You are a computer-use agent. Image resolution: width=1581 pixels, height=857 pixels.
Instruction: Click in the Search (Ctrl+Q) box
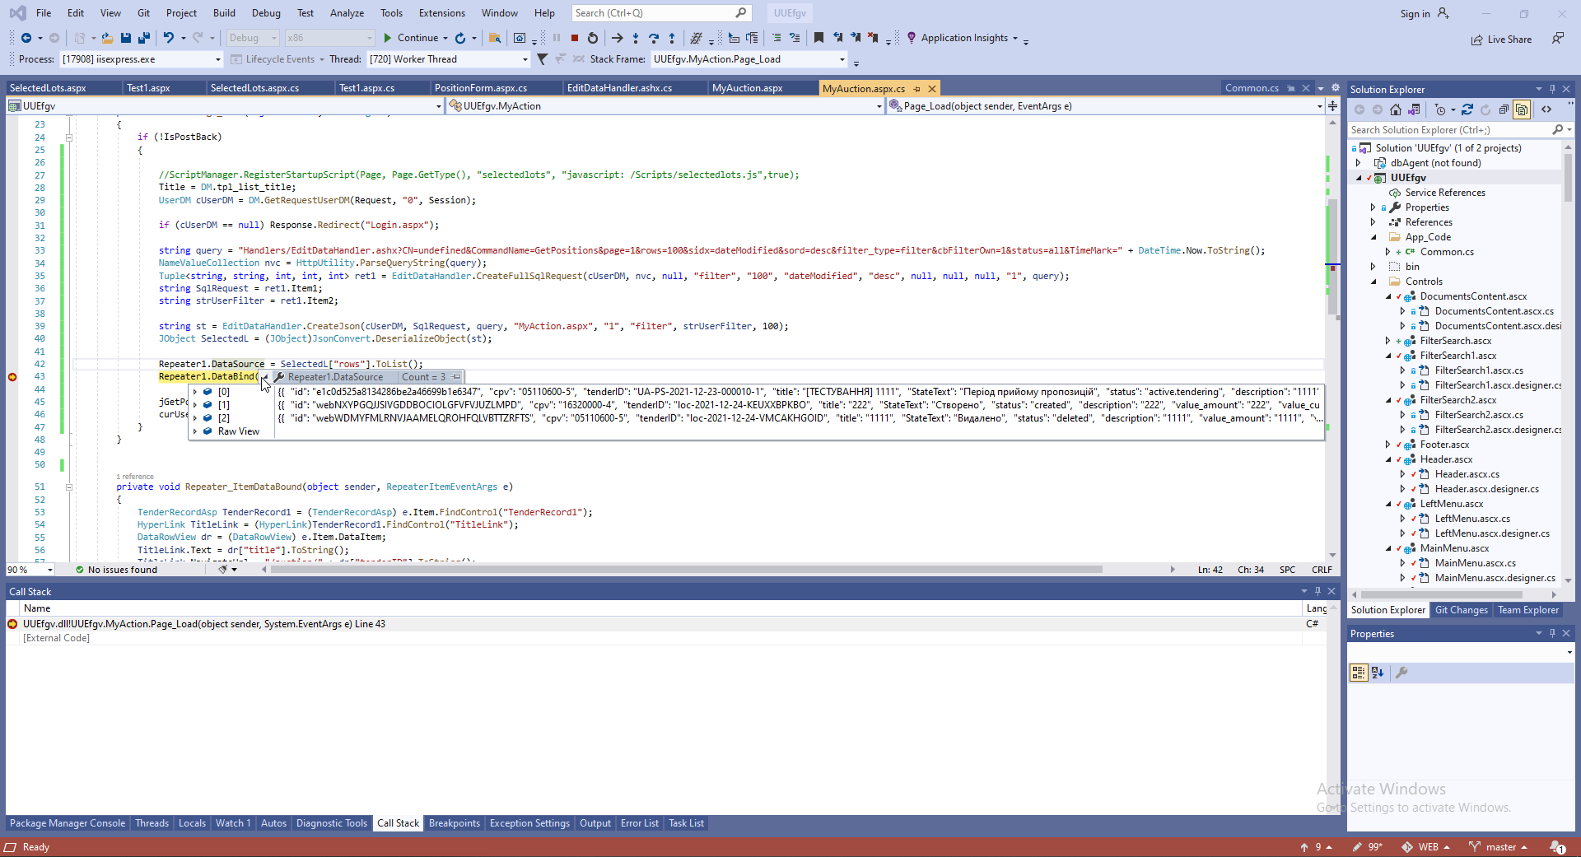click(660, 13)
